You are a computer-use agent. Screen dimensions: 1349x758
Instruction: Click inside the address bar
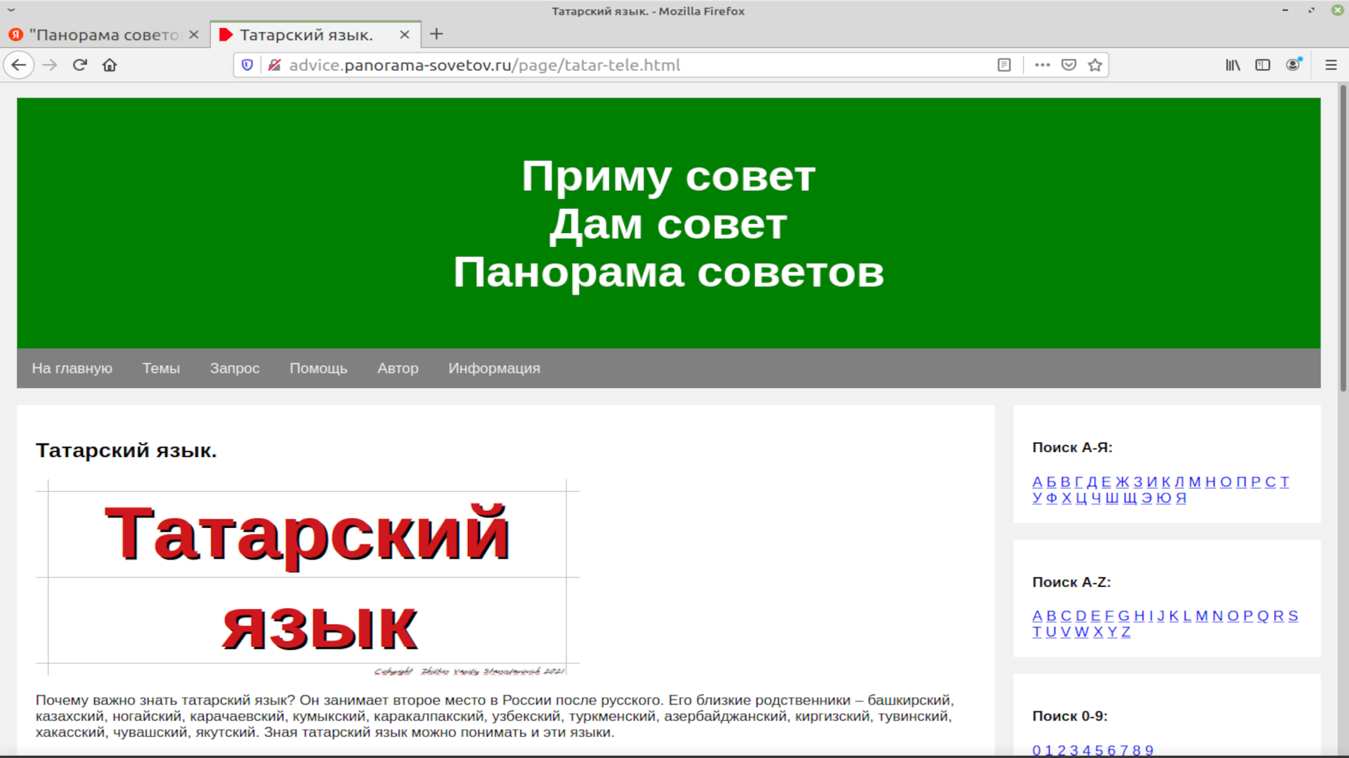pos(632,65)
